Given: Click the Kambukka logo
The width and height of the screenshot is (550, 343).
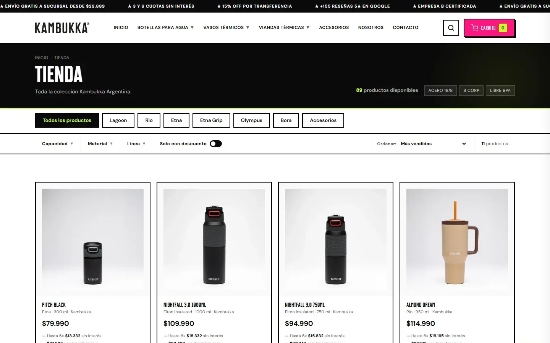Looking at the screenshot, I should pyautogui.click(x=62, y=28).
